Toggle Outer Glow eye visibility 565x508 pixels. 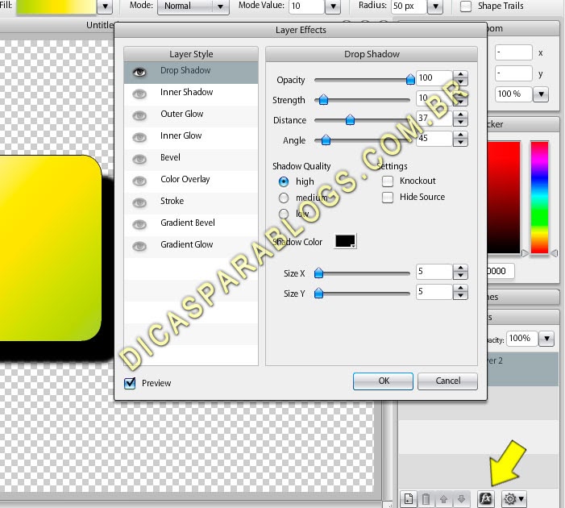click(x=139, y=116)
